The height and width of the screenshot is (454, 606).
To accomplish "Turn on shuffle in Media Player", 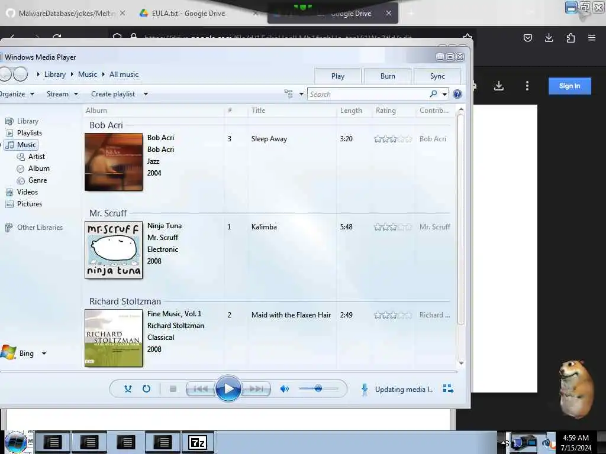I will tap(128, 389).
